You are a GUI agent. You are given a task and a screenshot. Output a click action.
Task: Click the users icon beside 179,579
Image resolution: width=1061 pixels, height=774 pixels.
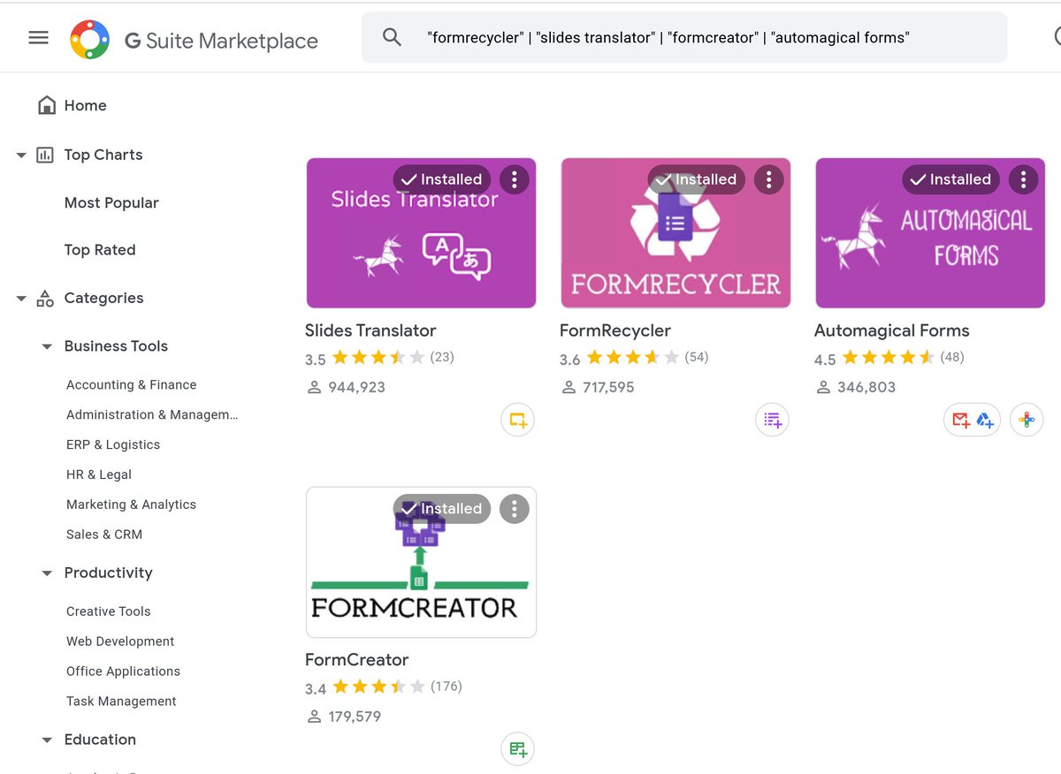[x=314, y=717]
